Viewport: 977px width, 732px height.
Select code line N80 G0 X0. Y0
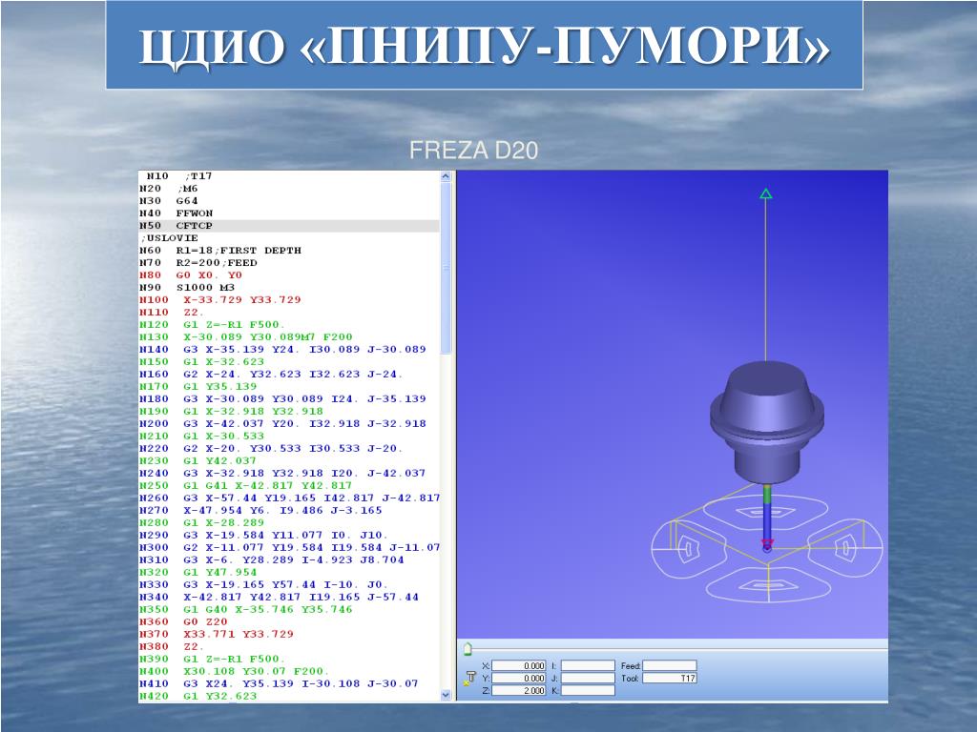click(x=191, y=275)
